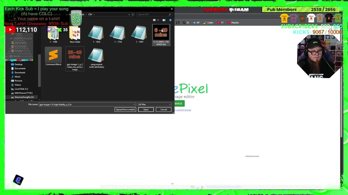This screenshot has height=195, width=348.
Task: Open the Playlists bookmark in browser
Action: pyautogui.click(x=233, y=23)
